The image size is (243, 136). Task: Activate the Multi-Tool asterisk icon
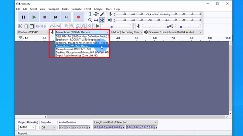point(102,20)
